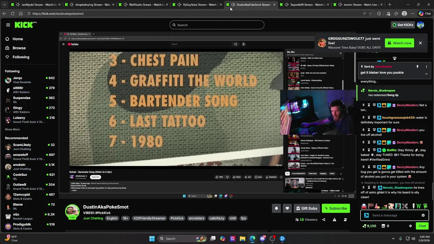The height and width of the screenshot is (244, 434).
Task: Open DustinAkaPokeSmot channel avatar
Action: [72, 211]
